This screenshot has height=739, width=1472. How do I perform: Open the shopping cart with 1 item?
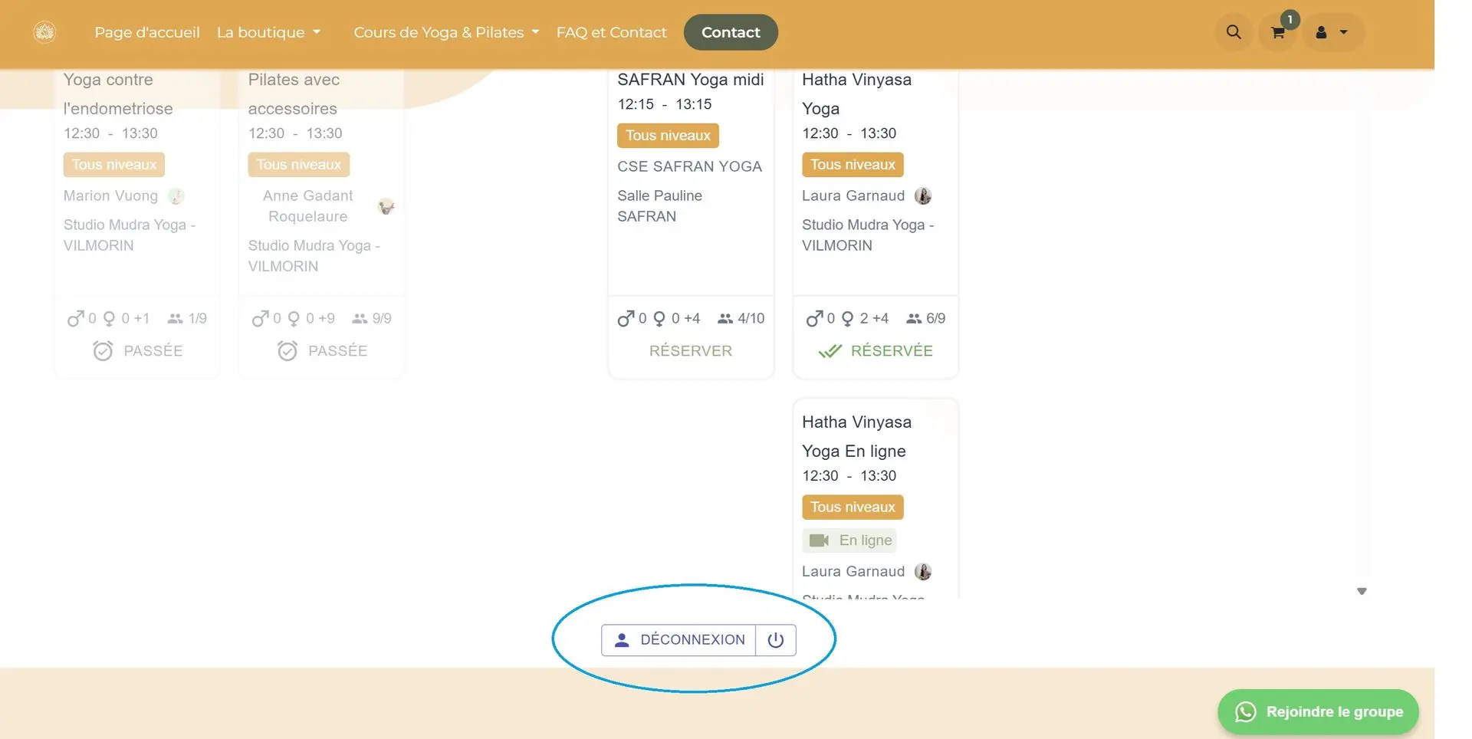(1278, 32)
